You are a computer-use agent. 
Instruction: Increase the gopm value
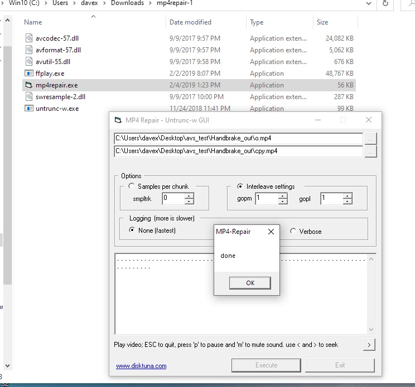click(283, 196)
